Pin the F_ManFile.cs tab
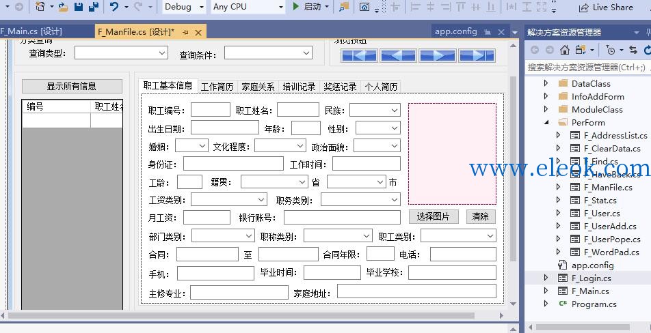Image resolution: width=651 pixels, height=333 pixels. pyautogui.click(x=185, y=32)
